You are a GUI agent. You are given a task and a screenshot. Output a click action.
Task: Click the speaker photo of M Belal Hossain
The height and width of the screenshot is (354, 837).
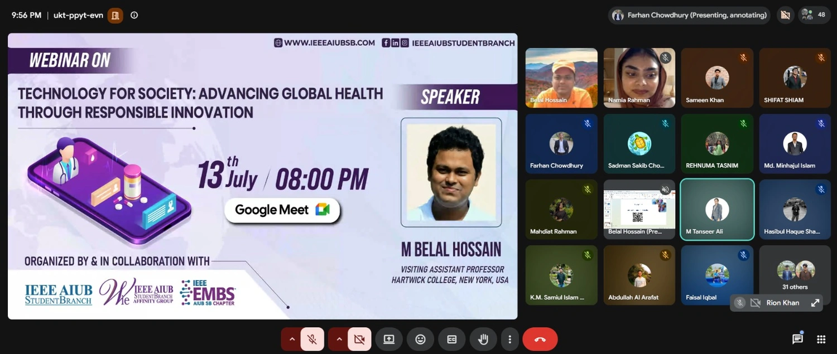pos(451,172)
